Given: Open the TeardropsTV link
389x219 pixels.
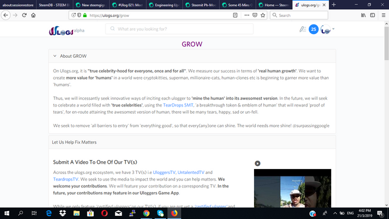Looking at the screenshot, I should click(x=66, y=179).
